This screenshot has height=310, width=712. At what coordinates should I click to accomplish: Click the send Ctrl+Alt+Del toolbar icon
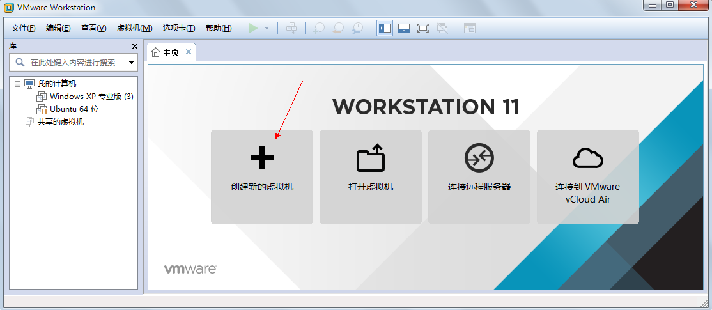click(291, 28)
